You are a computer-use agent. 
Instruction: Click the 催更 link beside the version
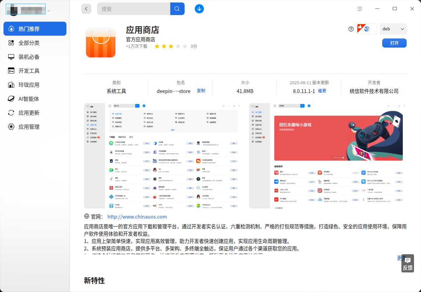point(322,91)
